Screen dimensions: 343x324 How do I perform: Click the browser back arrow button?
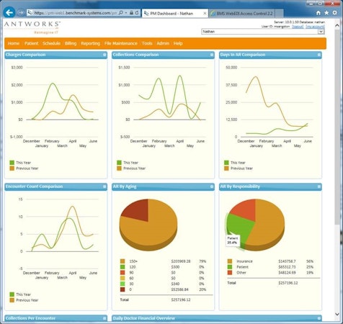coord(9,12)
